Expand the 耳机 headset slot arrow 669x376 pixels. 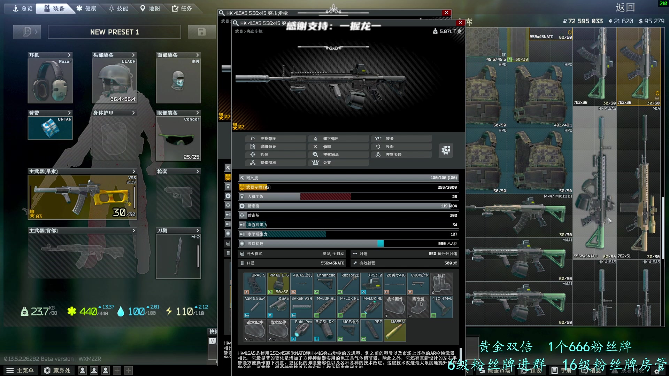coord(69,55)
